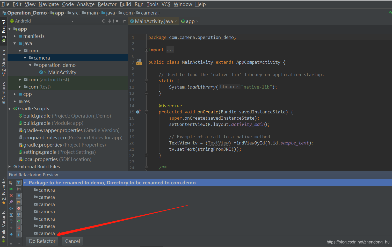Toggle the preview usages button below funnel
The width and height of the screenshot is (392, 247).
(x=19, y=189)
